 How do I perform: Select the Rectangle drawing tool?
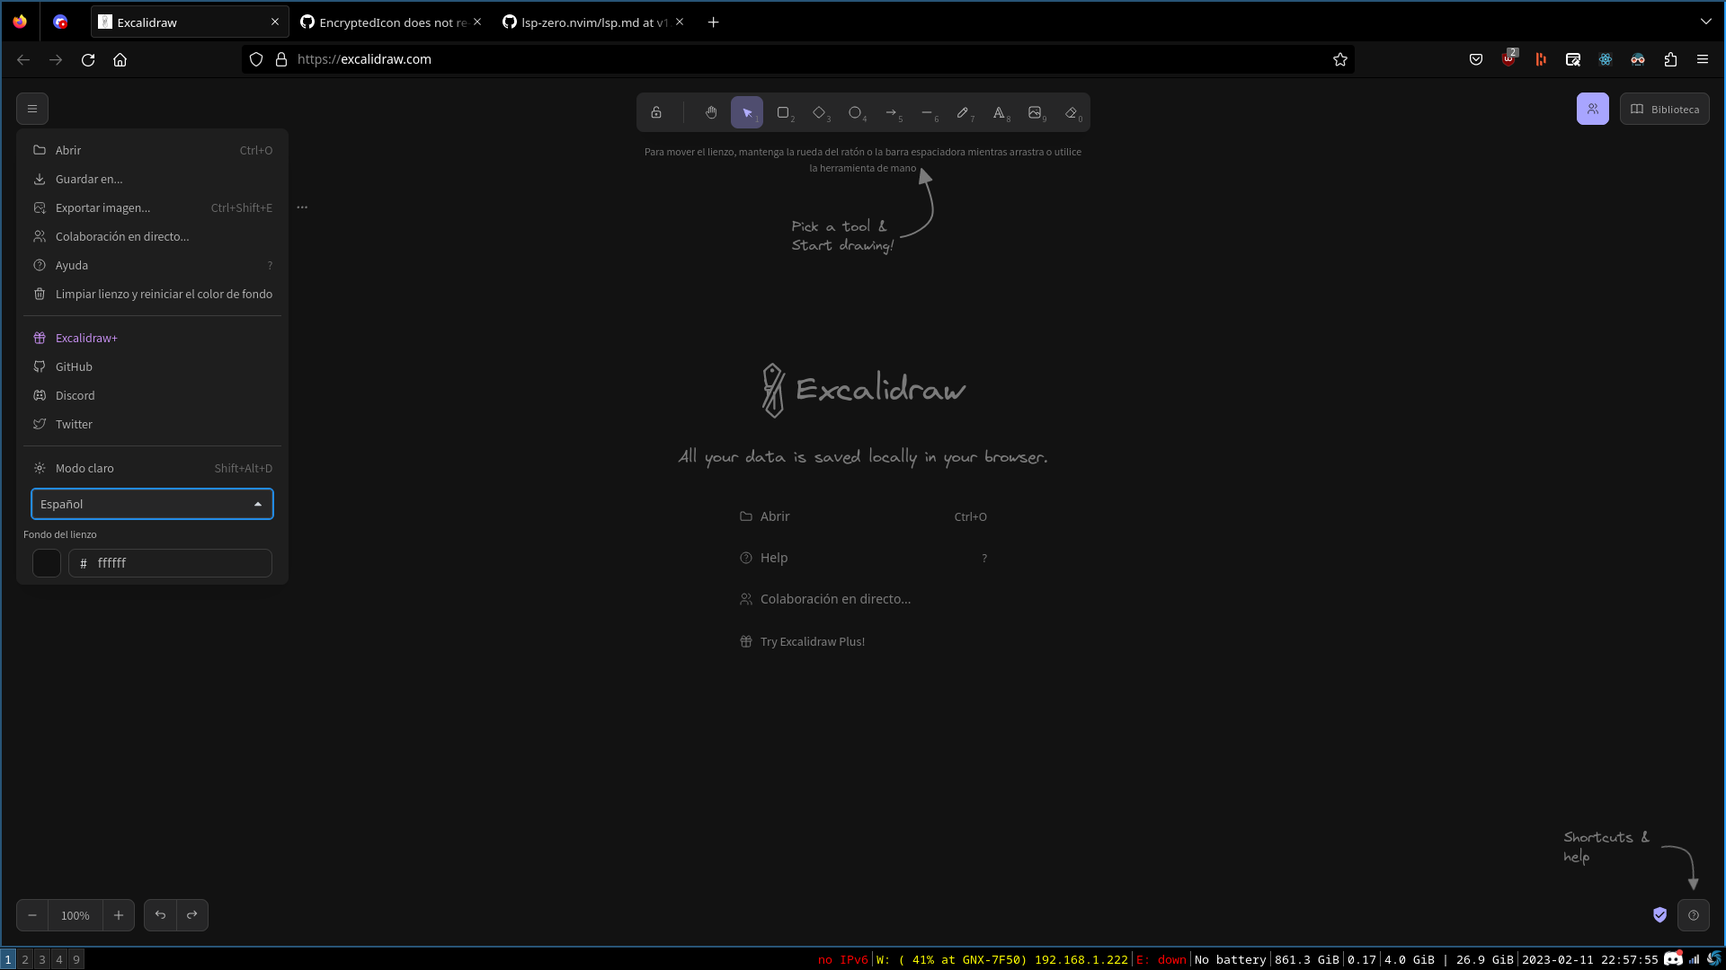783,112
